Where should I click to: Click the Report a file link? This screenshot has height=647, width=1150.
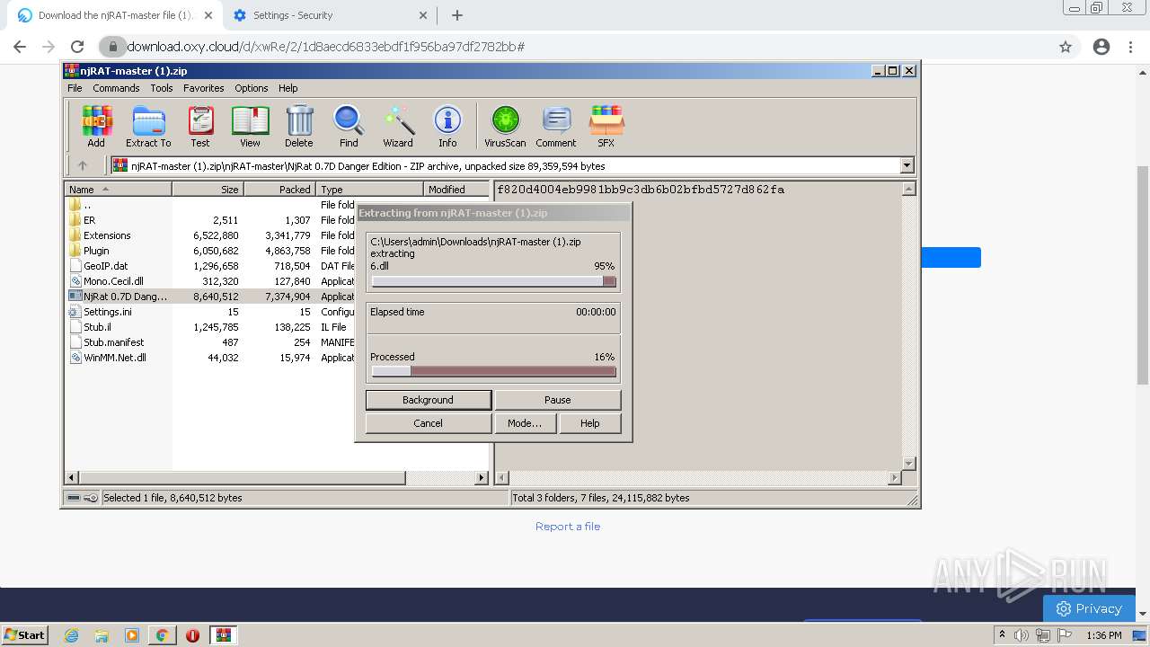click(568, 527)
